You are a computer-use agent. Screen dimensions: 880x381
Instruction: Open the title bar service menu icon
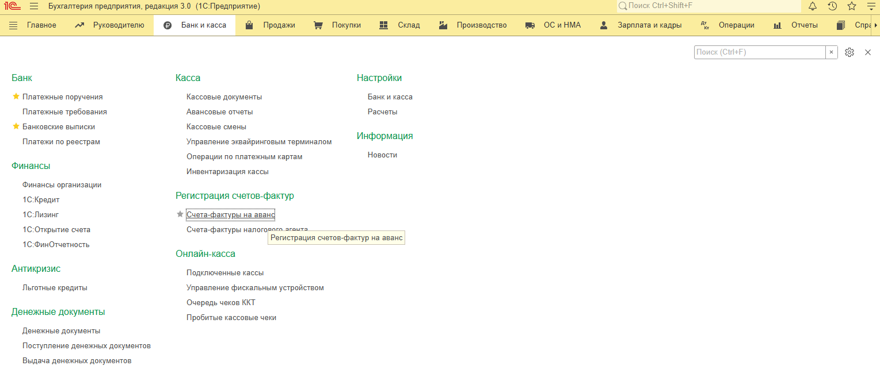pyautogui.click(x=871, y=6)
